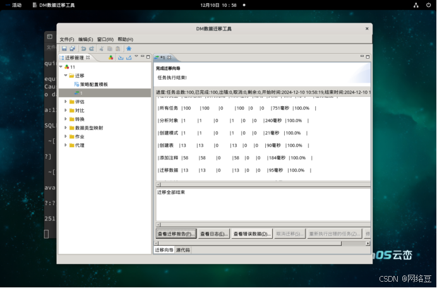Click the export icon in 迁移管理 panel
The width and height of the screenshot is (437, 288).
click(129, 57)
